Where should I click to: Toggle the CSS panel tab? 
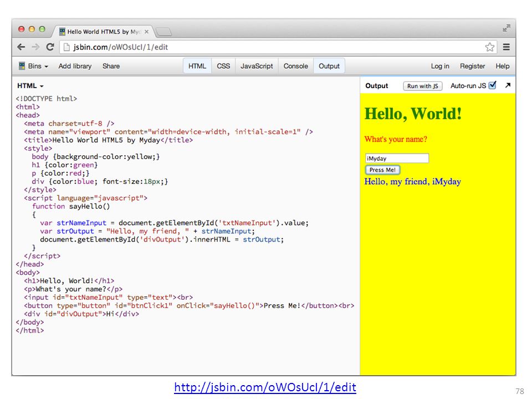click(223, 66)
